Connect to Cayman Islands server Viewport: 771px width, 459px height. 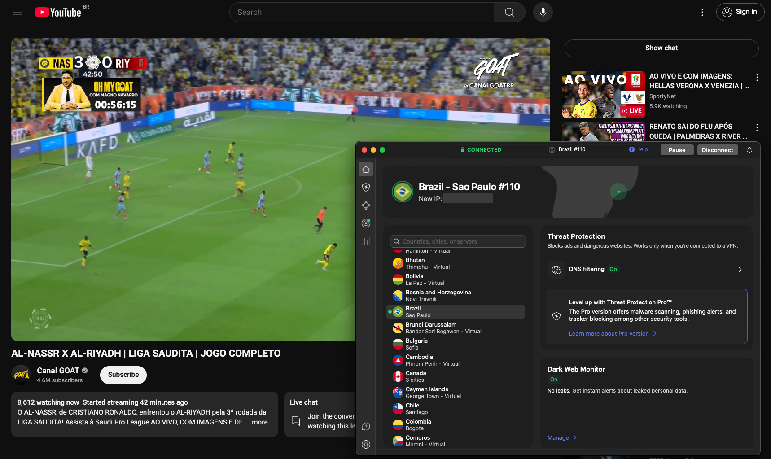pos(455,393)
